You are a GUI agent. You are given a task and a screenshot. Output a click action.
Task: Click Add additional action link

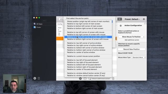[x=132, y=40]
